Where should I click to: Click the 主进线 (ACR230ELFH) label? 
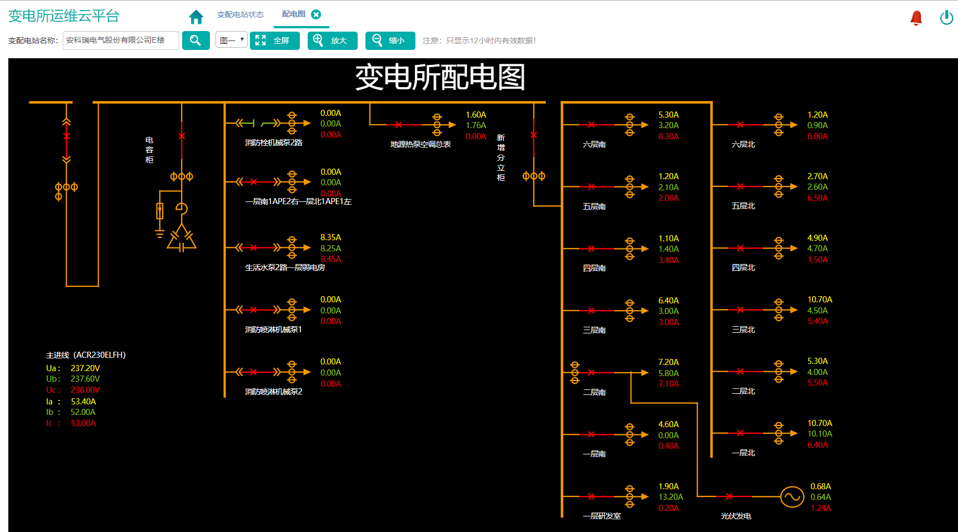coord(86,355)
